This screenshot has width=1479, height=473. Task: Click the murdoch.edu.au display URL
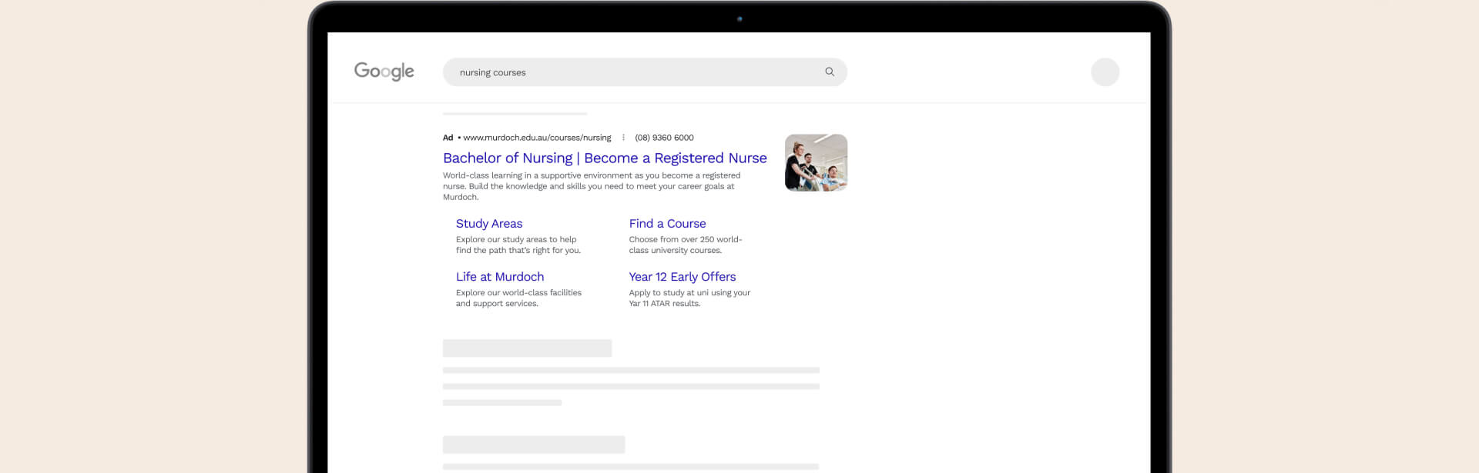point(537,138)
